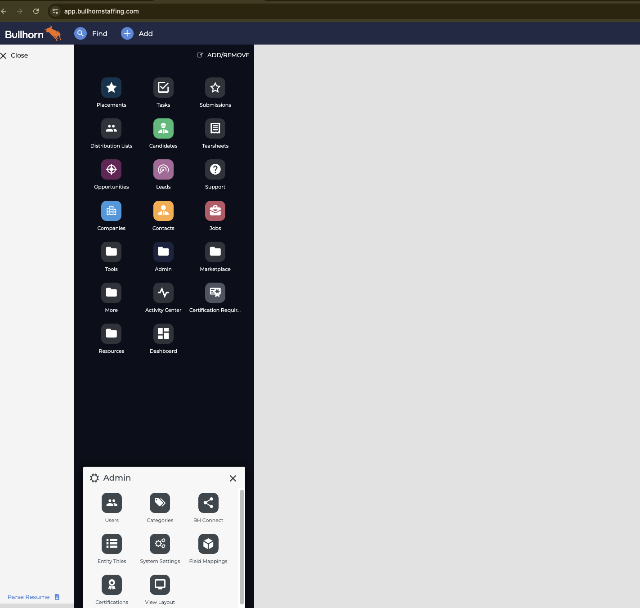Click the Admin panel scrollbar

[x=242, y=547]
